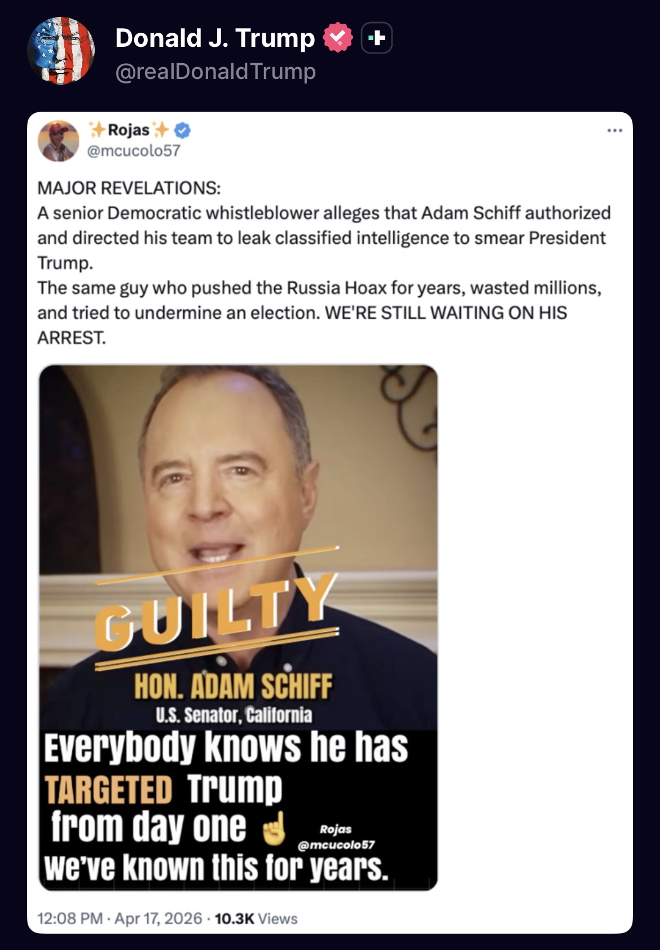This screenshot has height=950, width=660.
Task: Click the MAJOR REVELATIONS tweet text
Action: pyautogui.click(x=324, y=262)
